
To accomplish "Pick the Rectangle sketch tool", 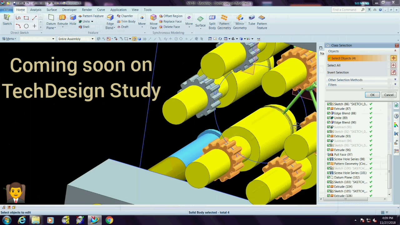I will (x=26, y=18).
